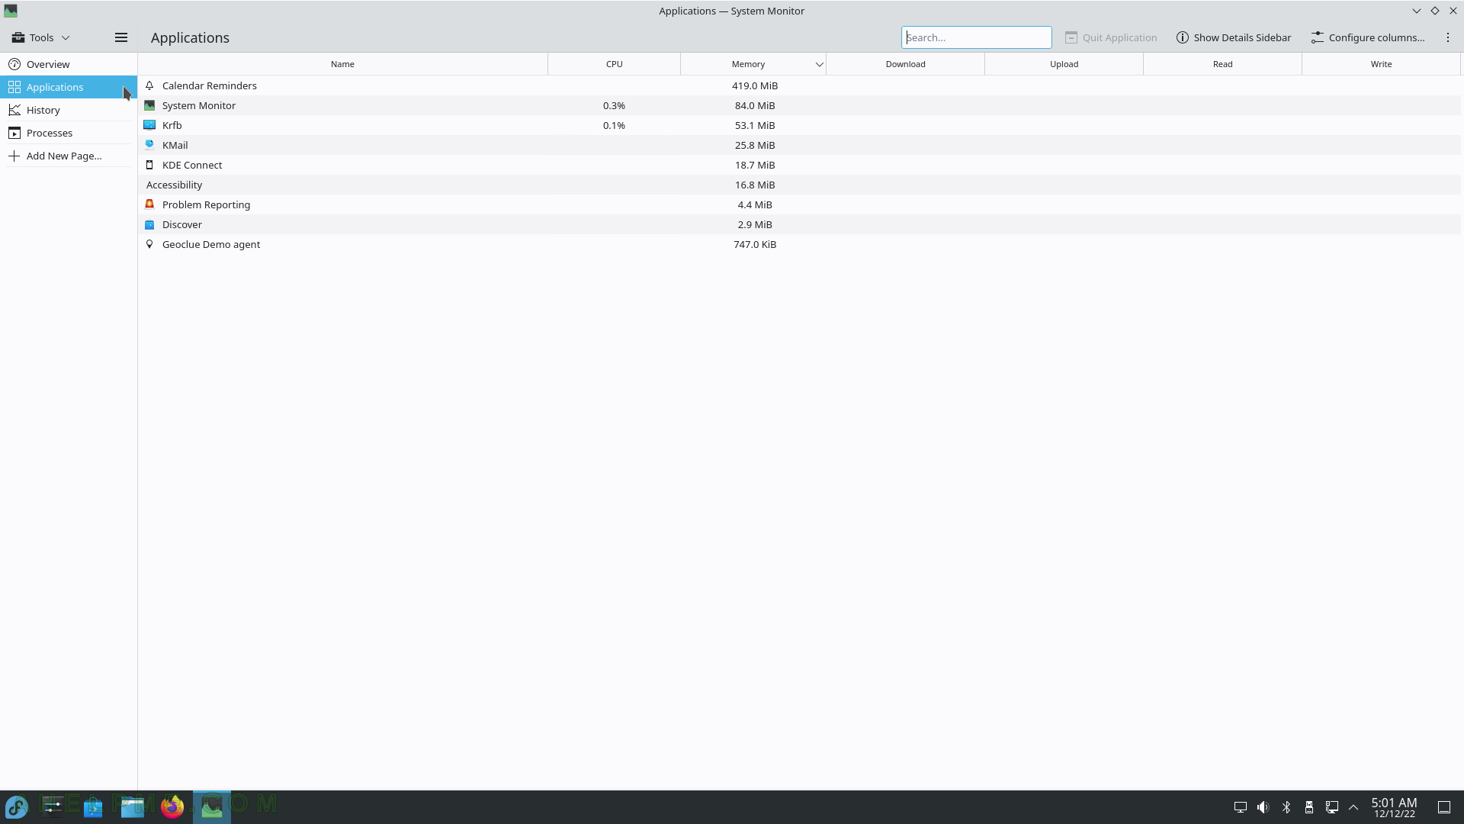Launch Firefox from taskbar
Viewport: 1464px width, 824px height.
click(x=172, y=806)
